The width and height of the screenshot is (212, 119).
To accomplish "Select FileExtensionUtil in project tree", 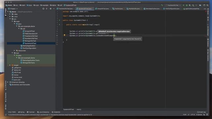I will click(x=31, y=34).
